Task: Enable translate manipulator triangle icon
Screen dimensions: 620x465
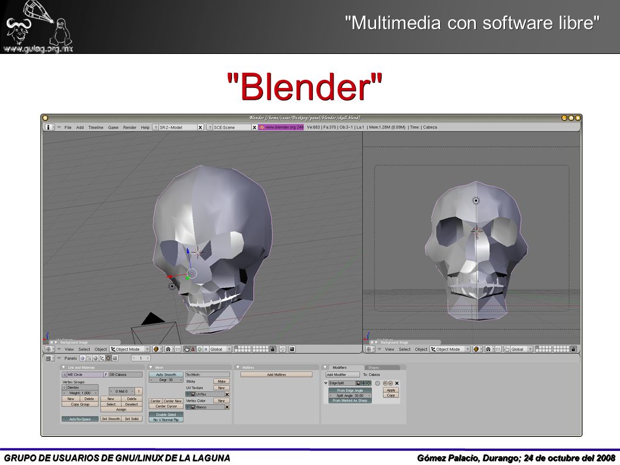Action: [x=193, y=349]
